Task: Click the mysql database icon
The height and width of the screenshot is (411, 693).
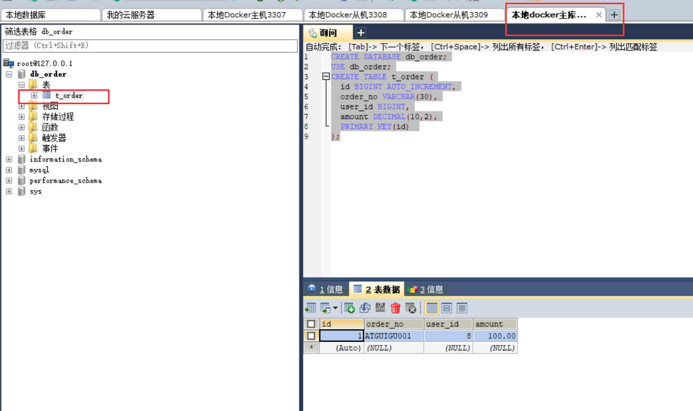Action: point(22,170)
